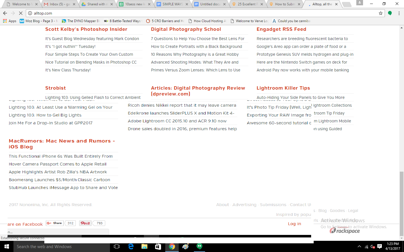Show hidden system tray icons
This screenshot has height=252, width=404.
tap(359, 246)
